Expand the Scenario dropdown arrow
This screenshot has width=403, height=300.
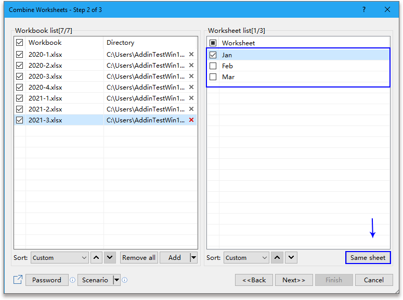(116, 280)
